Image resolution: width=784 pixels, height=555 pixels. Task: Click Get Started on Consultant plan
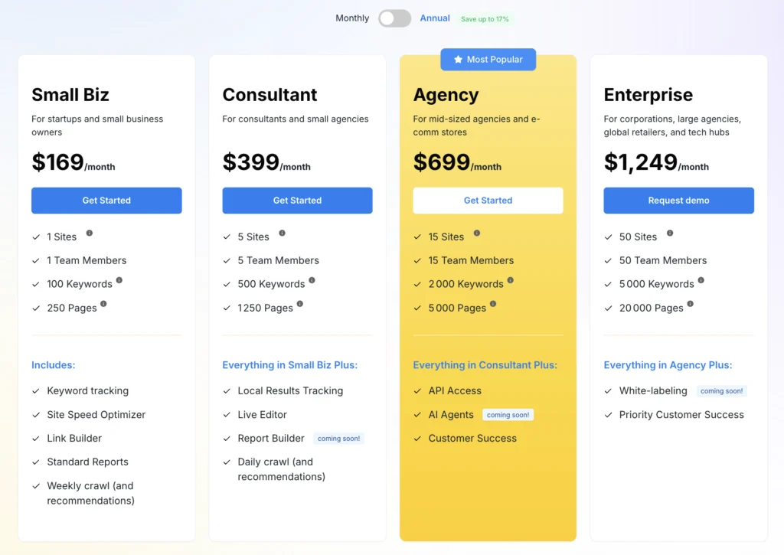pos(297,201)
